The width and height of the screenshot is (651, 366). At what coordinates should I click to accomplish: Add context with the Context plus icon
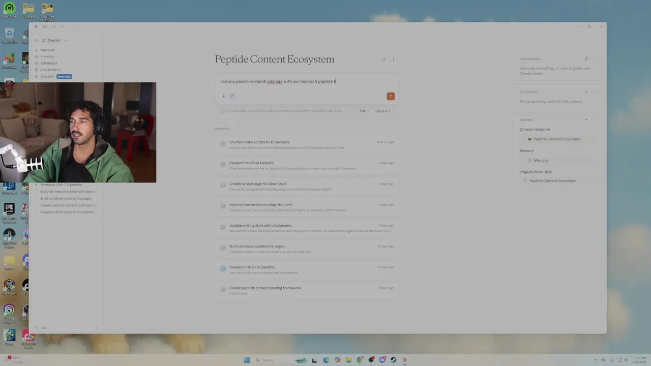click(586, 119)
